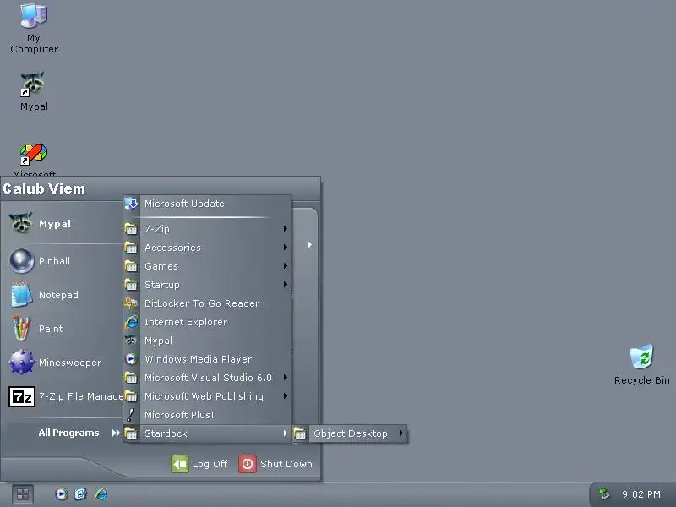Click the Shut Down button
The height and width of the screenshot is (507, 676).
[x=275, y=464]
